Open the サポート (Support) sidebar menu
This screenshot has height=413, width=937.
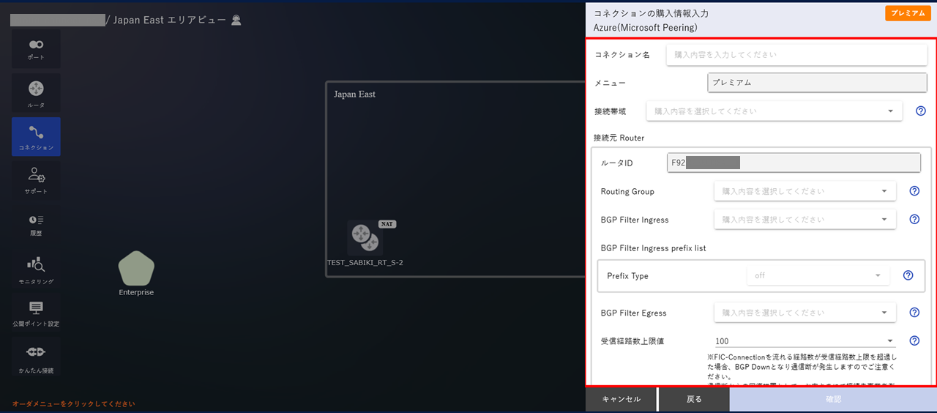click(x=36, y=181)
